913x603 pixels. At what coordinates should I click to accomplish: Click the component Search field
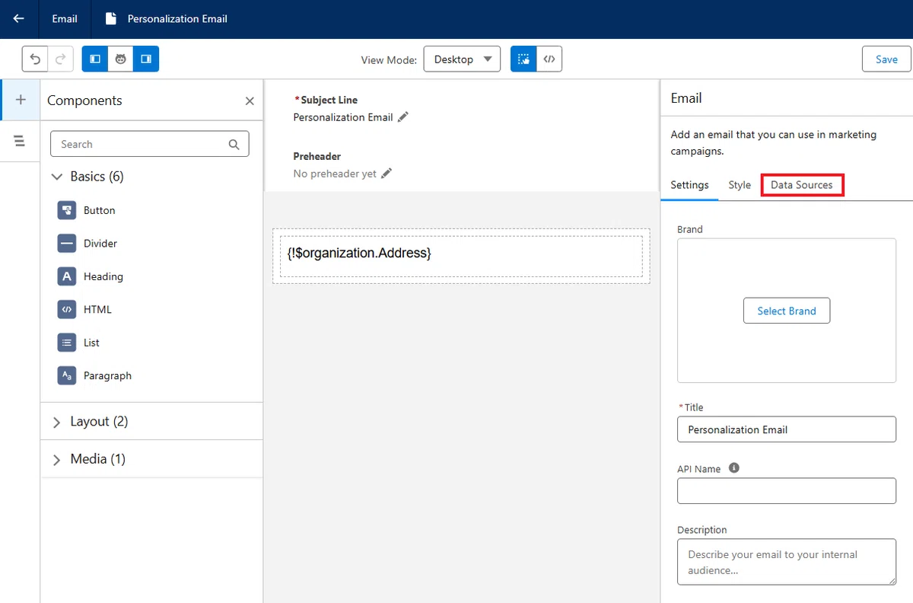pyautogui.click(x=149, y=144)
